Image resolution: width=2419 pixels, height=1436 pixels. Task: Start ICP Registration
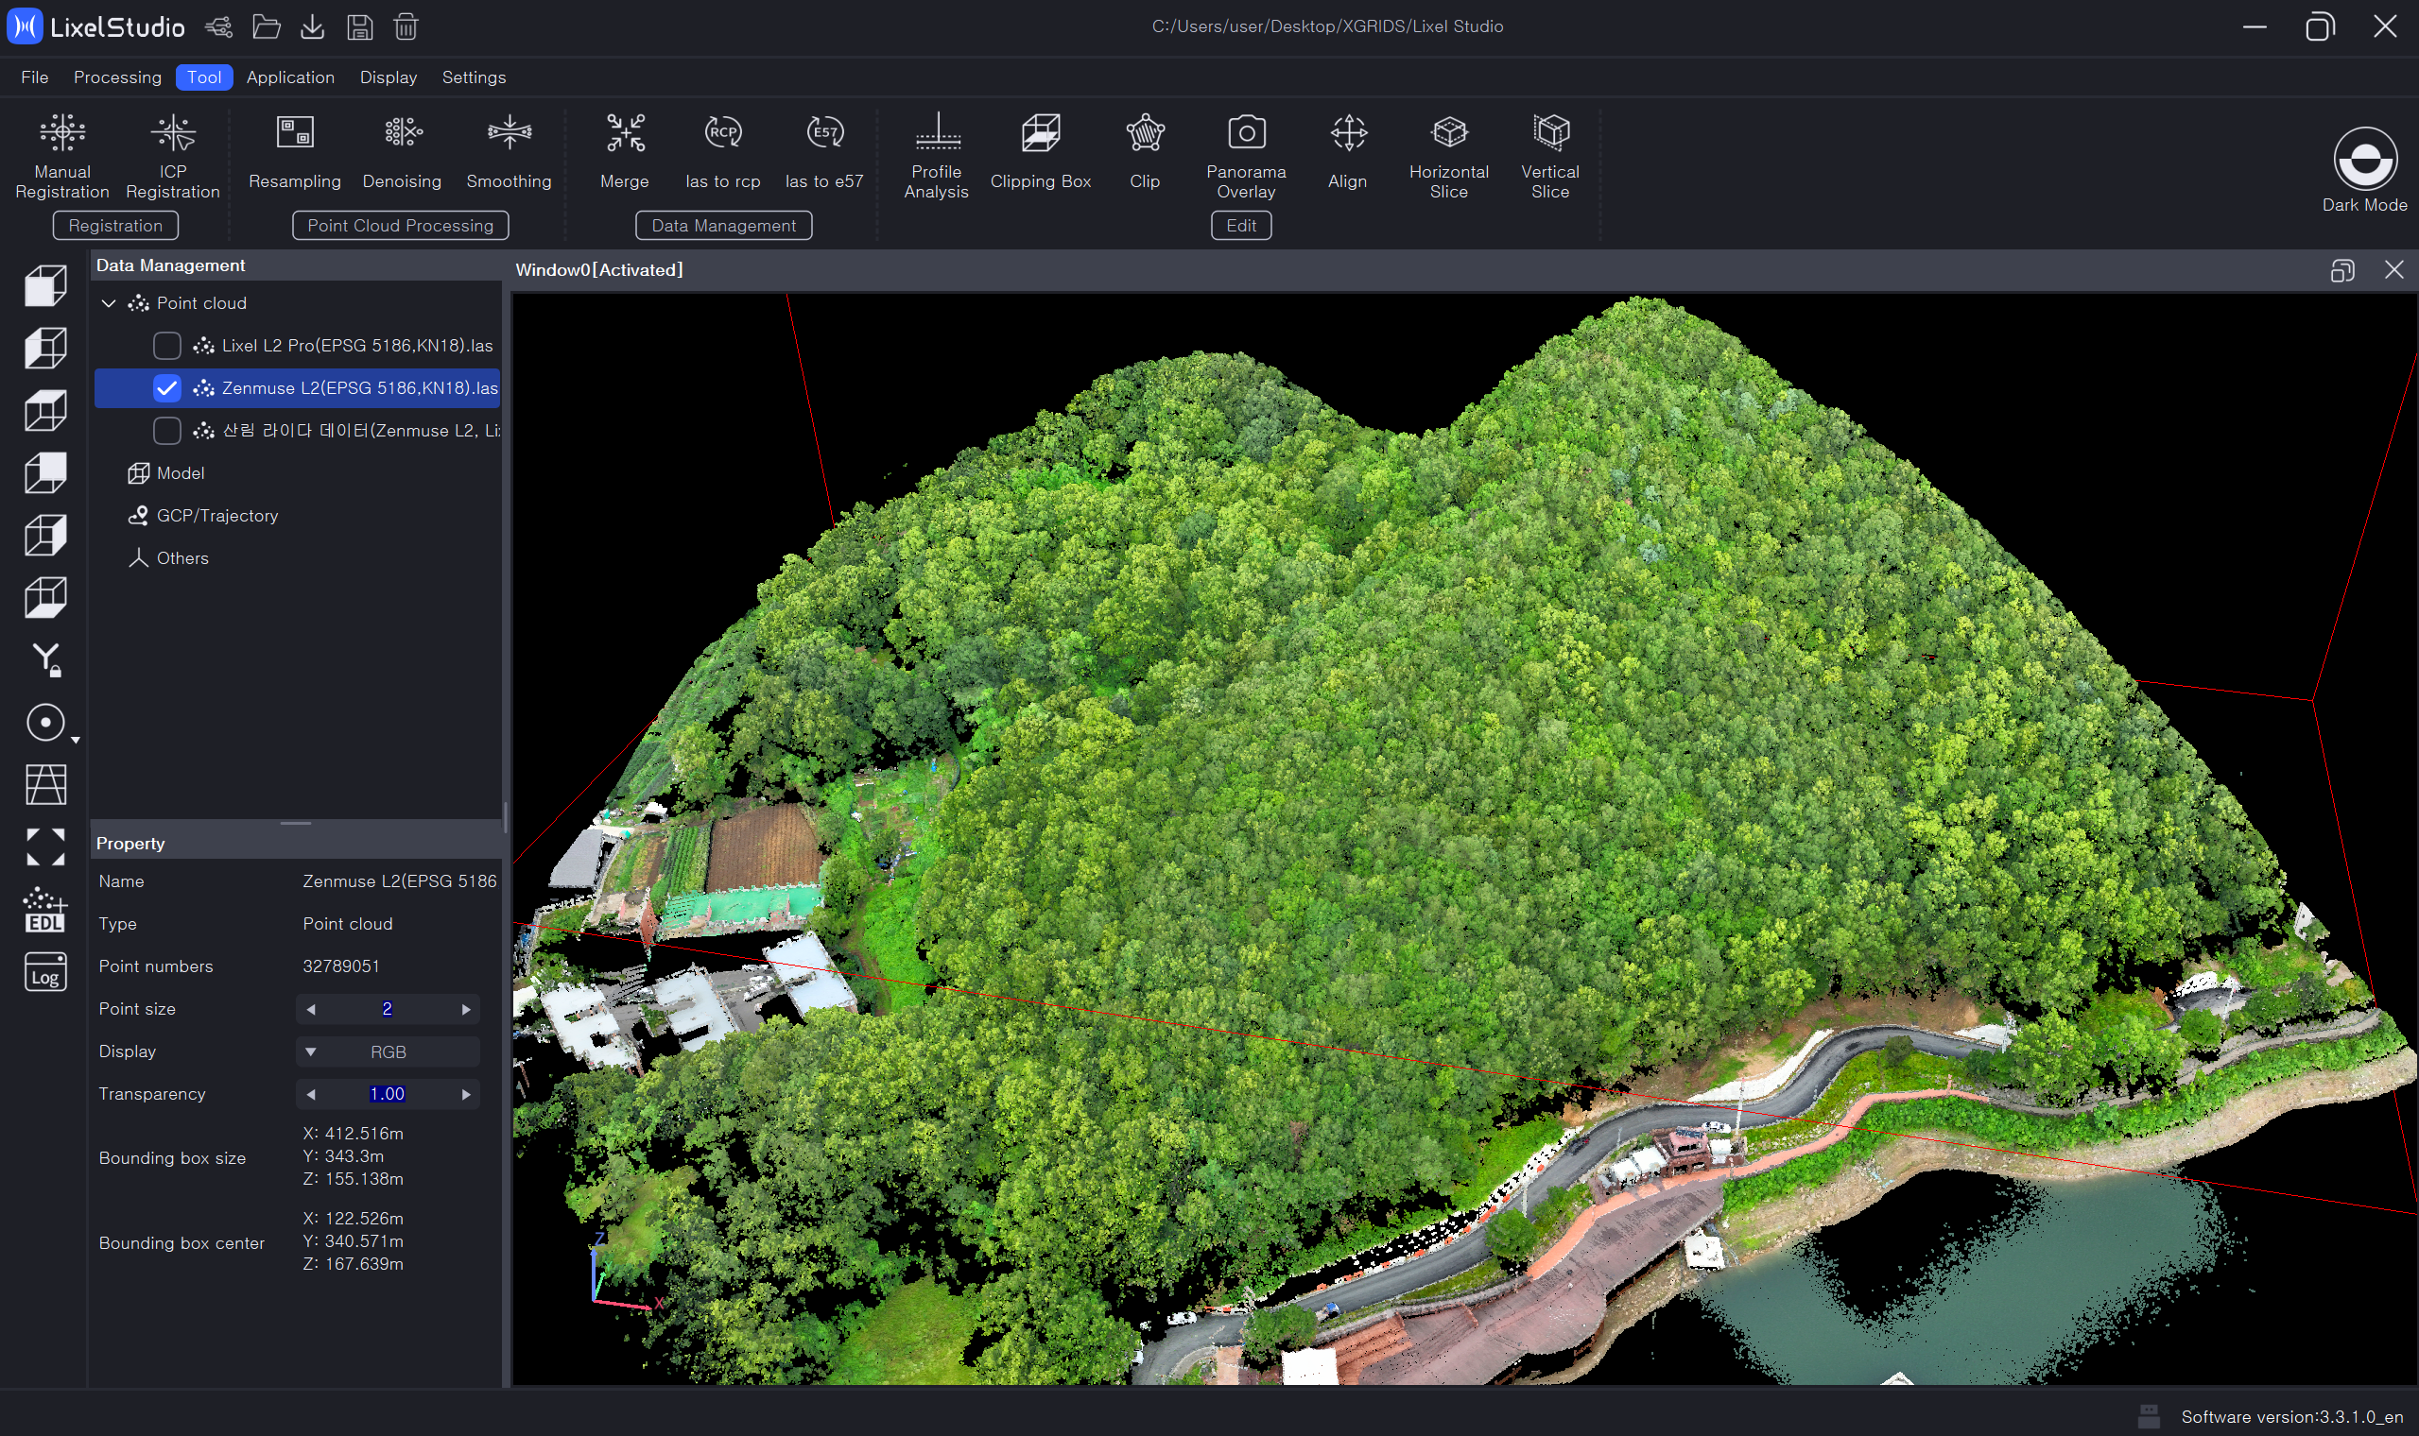(173, 155)
